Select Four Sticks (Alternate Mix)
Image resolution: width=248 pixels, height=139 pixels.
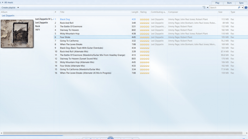coord(72,66)
